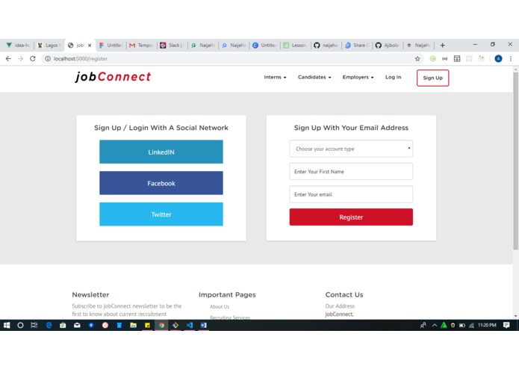
Task: Click the 11:20 PM taskbar clock
Action: (x=487, y=326)
